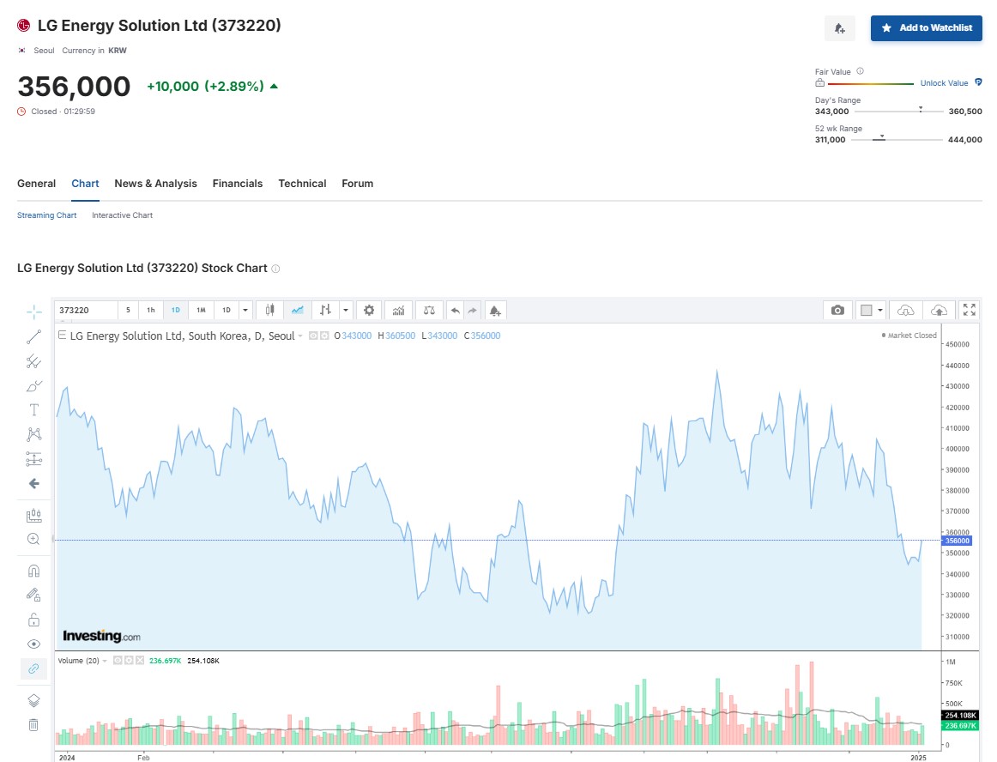
Task: Toggle the paperclip sync drawings icon
Action: [33, 668]
